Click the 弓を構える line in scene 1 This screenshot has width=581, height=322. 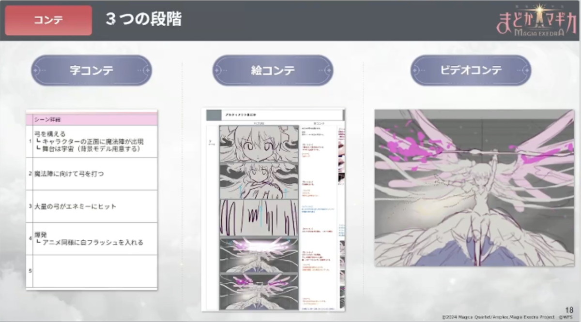click(50, 133)
